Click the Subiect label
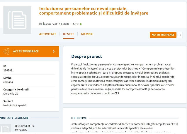Viewport: 187px width, 134px height. (x=8, y=101)
